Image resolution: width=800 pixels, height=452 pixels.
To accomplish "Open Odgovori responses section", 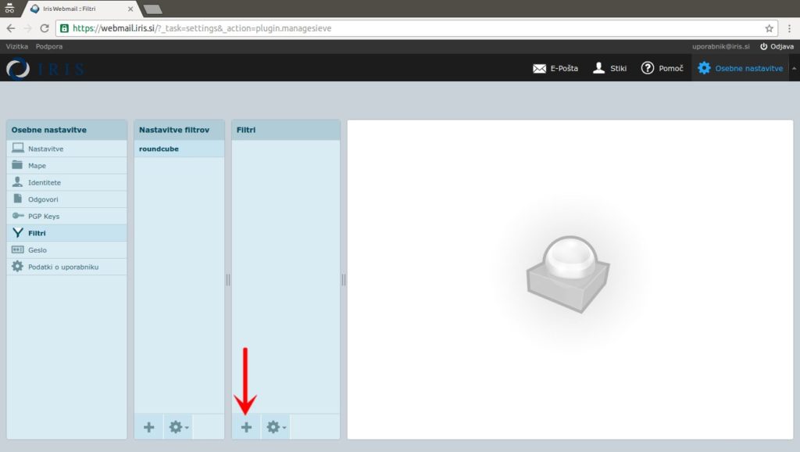I will coord(43,199).
